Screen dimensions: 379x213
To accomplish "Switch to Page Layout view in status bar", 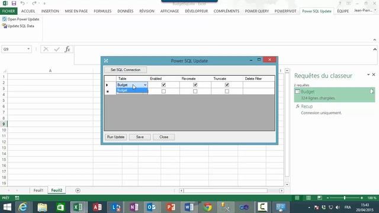I will [x=309, y=198].
